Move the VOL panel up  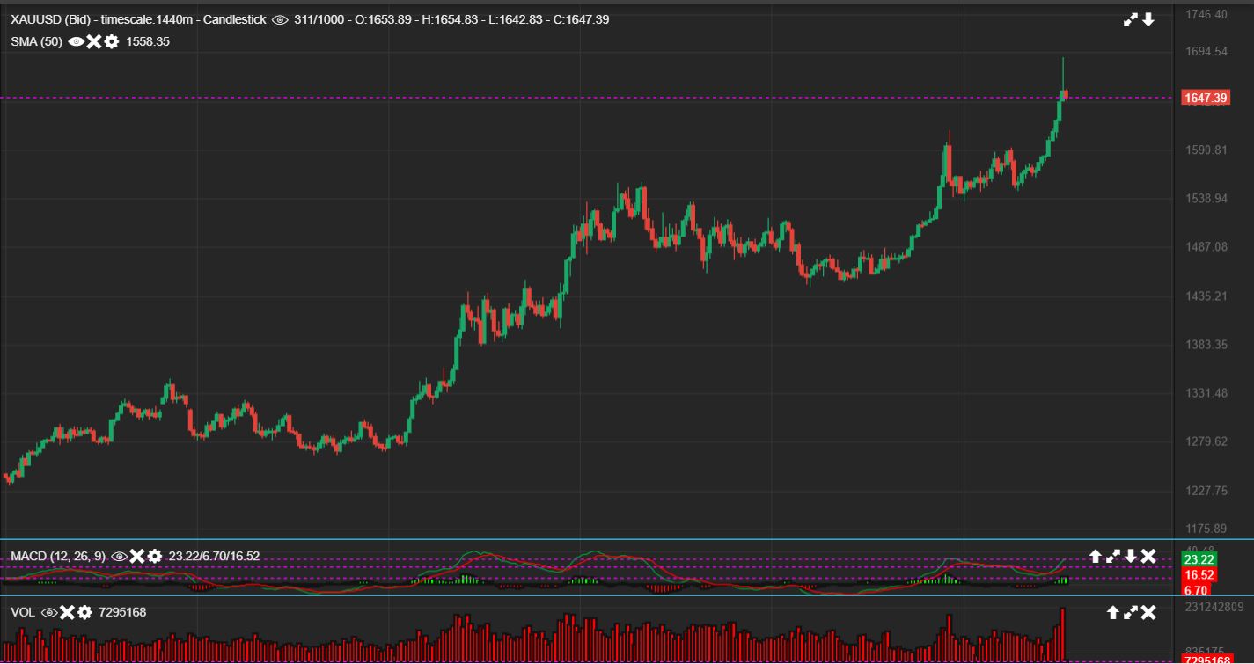pos(1113,612)
